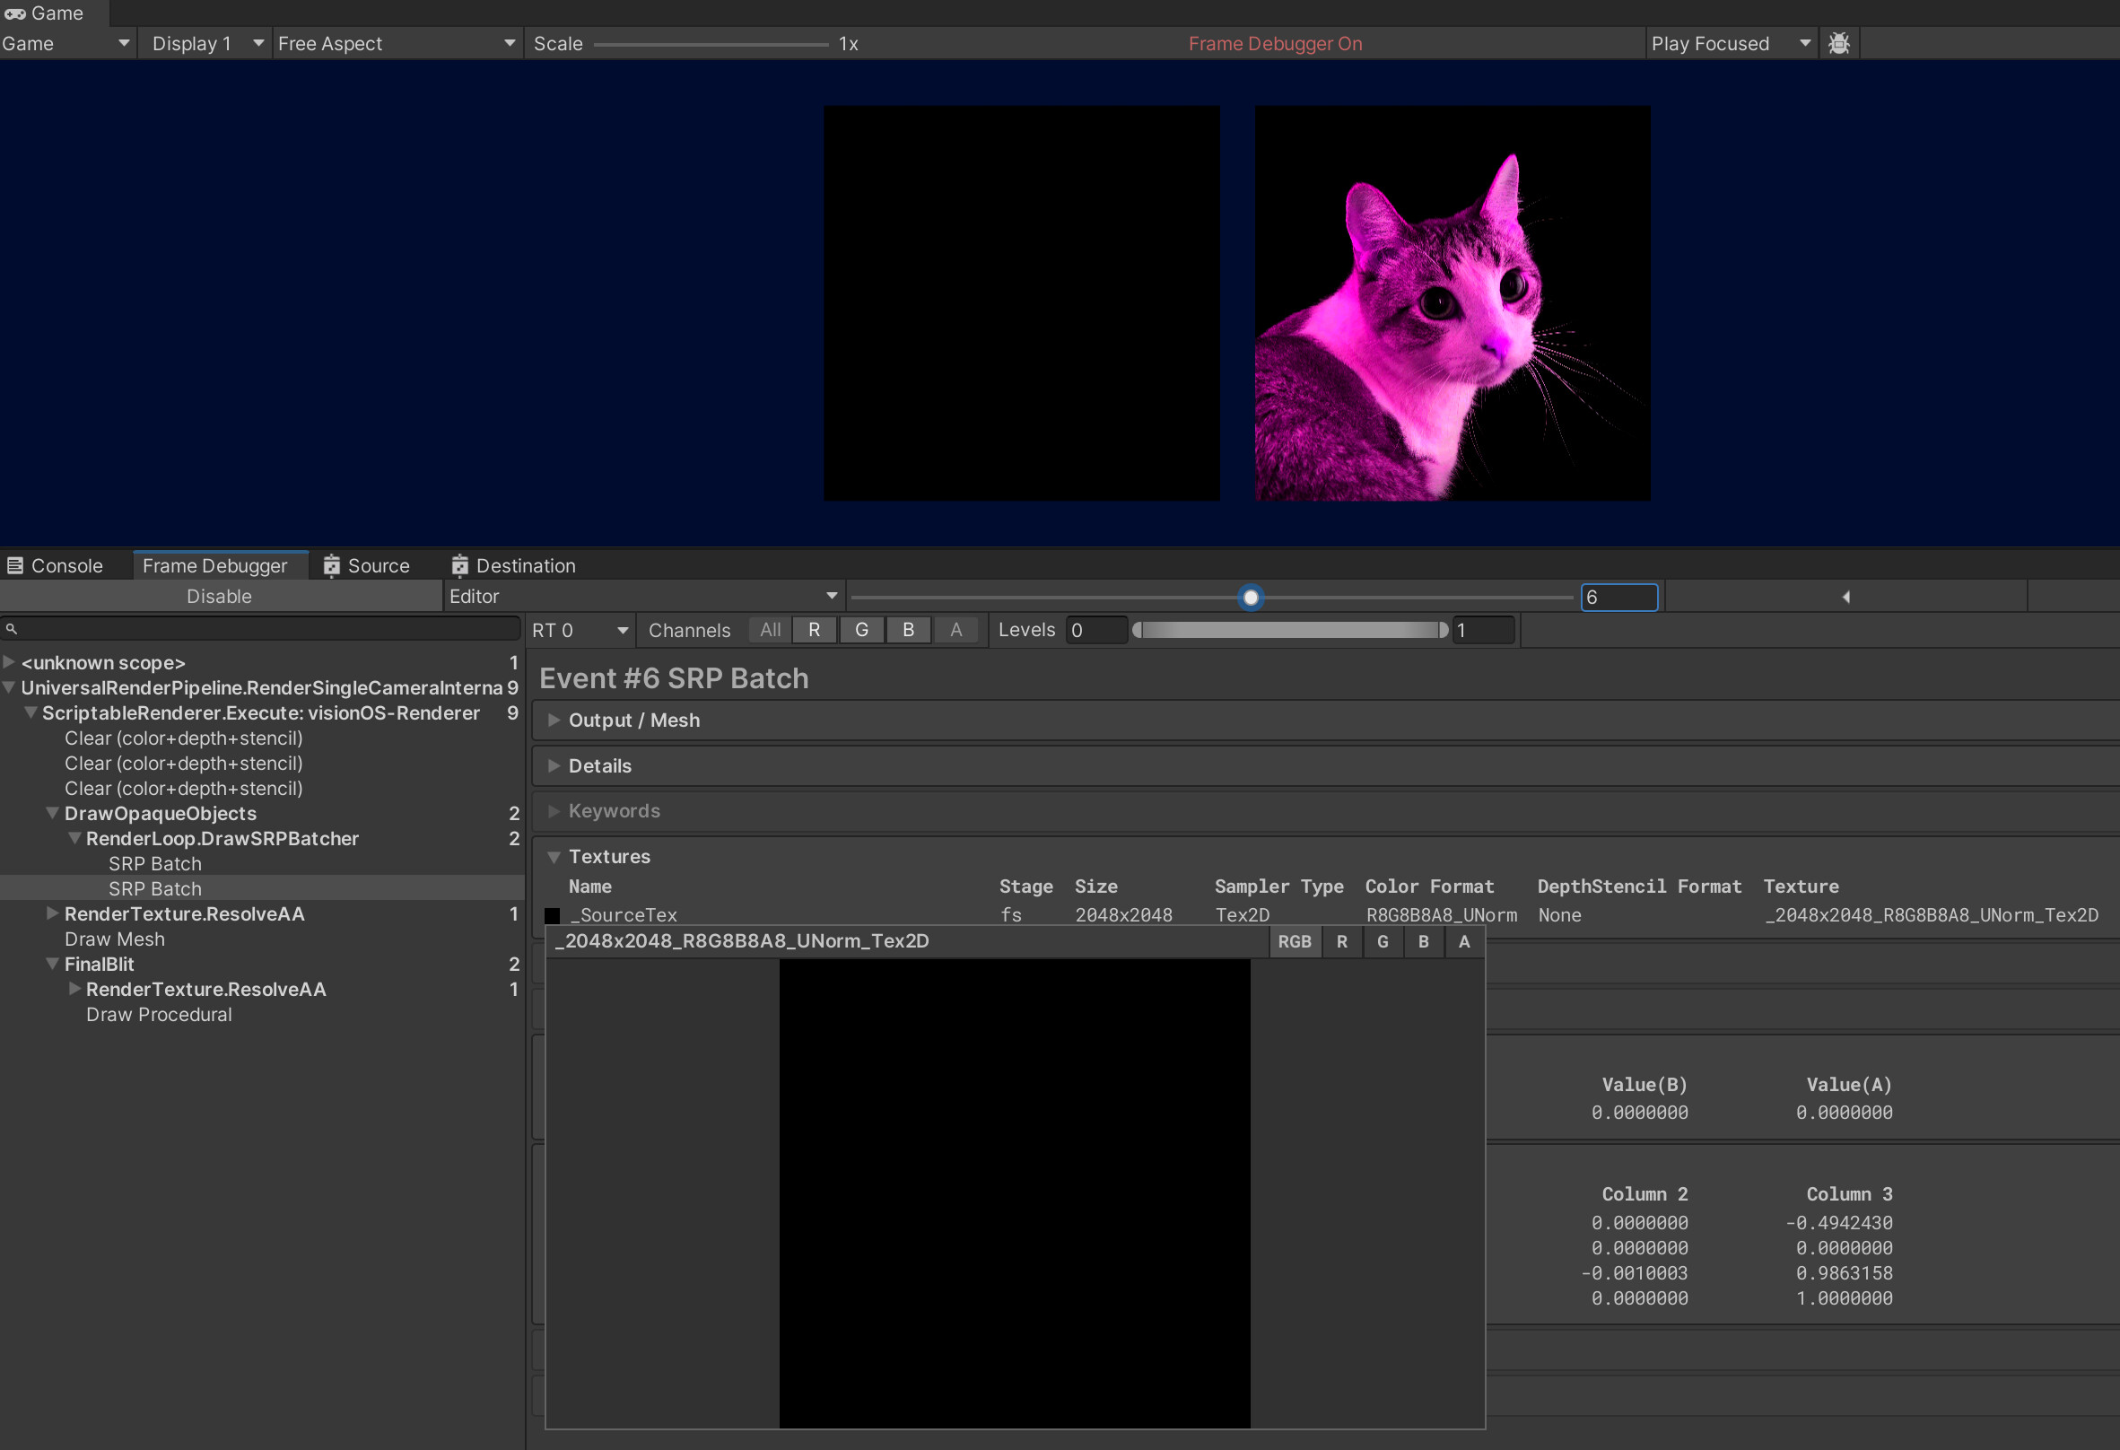Click the search magnifier icon in event list
Viewport: 2120px width, 1450px height.
coord(12,629)
